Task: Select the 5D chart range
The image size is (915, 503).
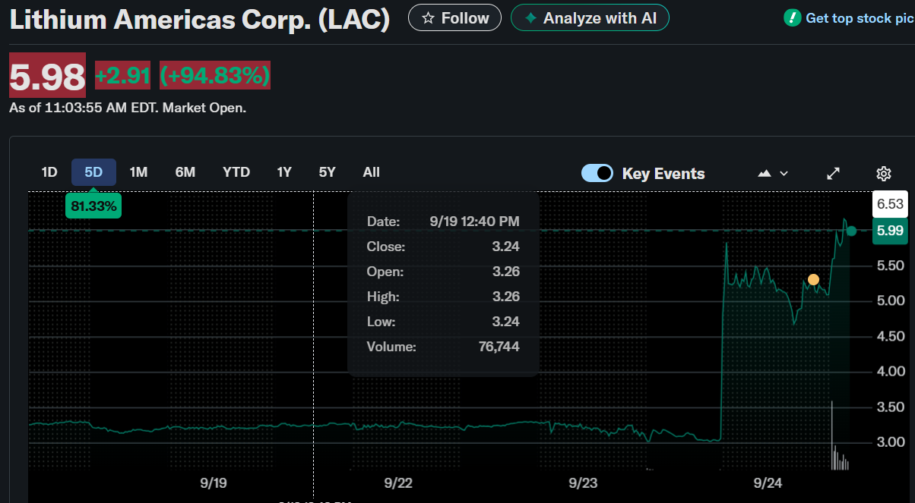Action: click(x=93, y=172)
